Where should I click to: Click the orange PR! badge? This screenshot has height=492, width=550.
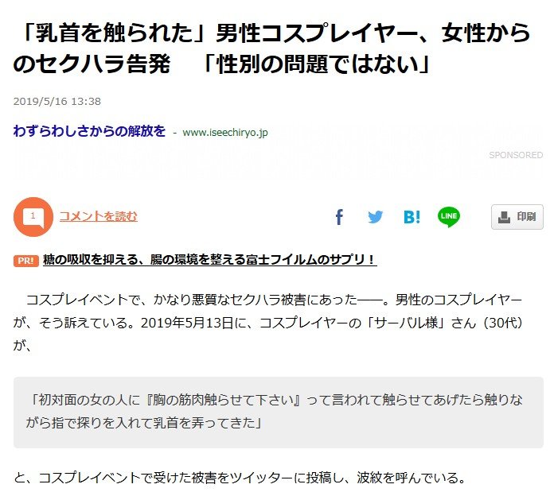(x=26, y=261)
